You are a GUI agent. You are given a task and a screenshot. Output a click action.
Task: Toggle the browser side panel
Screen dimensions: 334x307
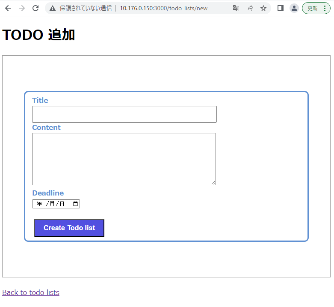281,8
